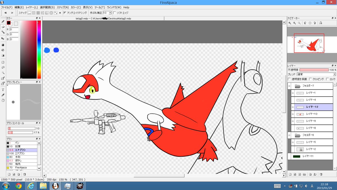
Task: Hide the レイヤー1 layer visibility dot
Action: [x=293, y=93]
